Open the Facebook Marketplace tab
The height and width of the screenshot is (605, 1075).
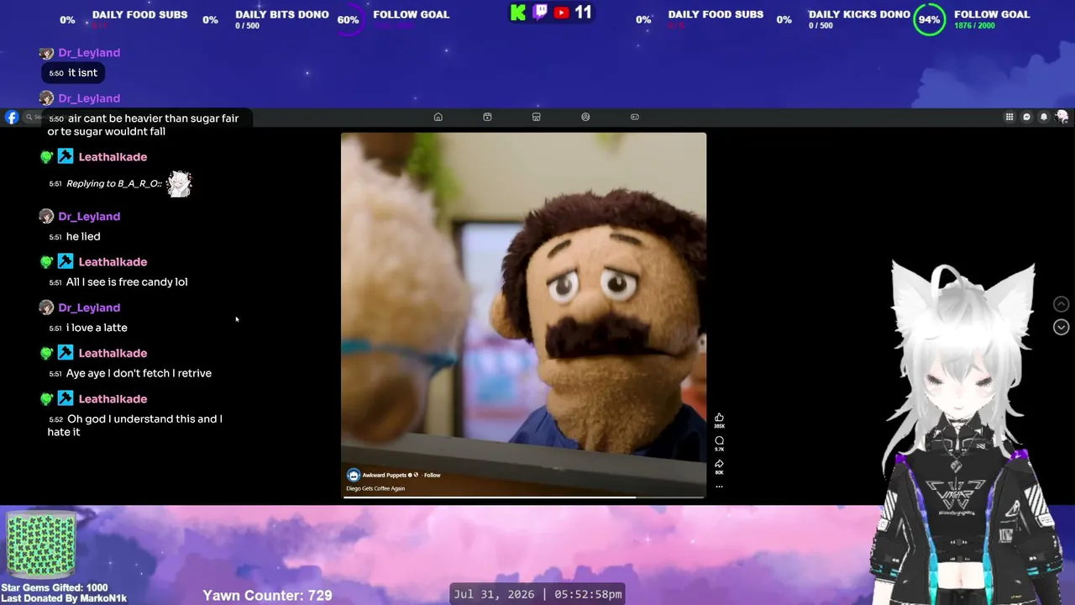point(536,117)
